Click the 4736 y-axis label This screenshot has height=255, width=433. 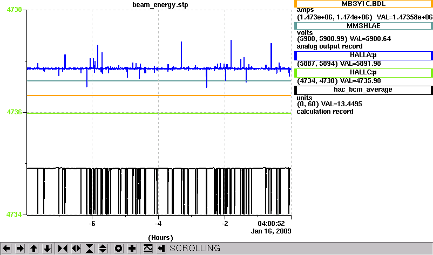click(14, 112)
